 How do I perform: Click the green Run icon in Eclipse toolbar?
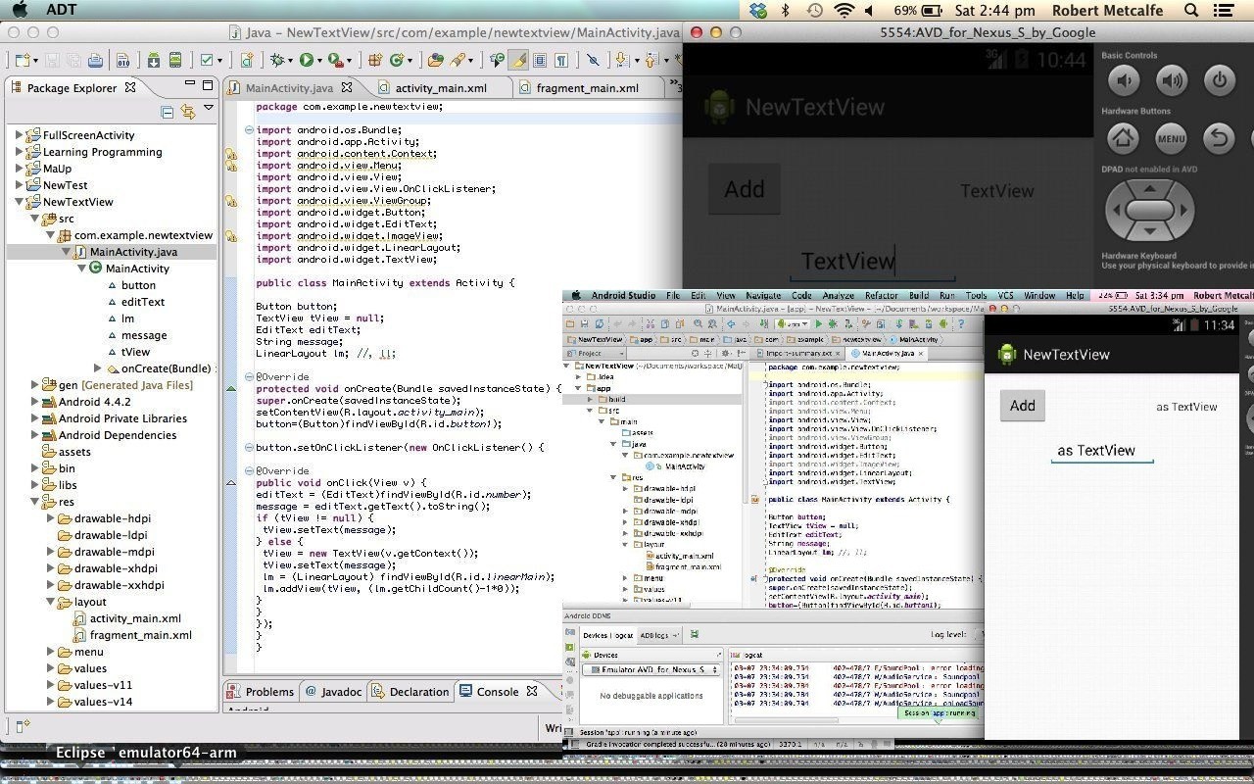307,60
